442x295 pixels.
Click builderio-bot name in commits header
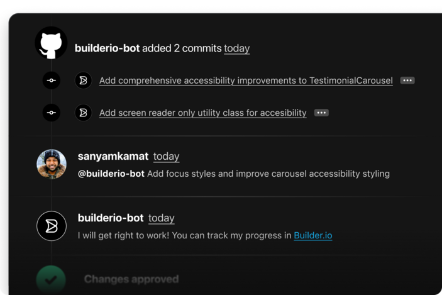click(x=107, y=48)
